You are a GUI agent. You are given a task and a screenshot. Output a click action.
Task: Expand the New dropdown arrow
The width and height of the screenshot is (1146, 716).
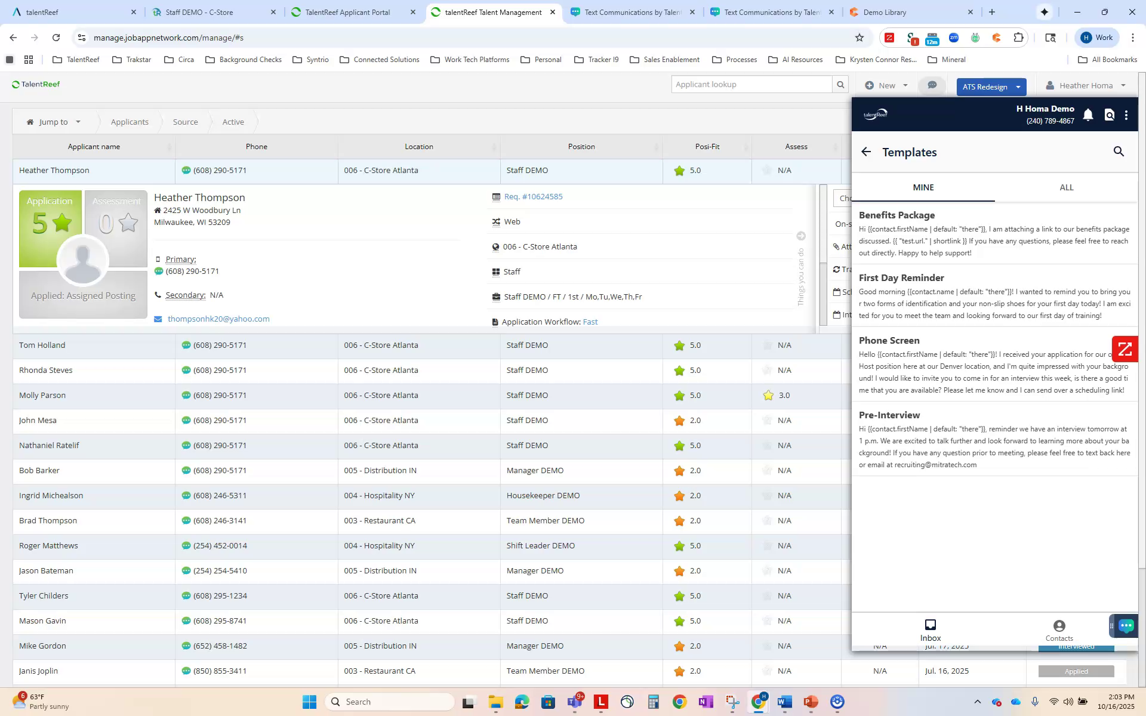[904, 85]
